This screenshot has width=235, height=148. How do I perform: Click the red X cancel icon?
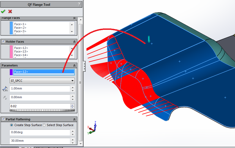(10, 11)
